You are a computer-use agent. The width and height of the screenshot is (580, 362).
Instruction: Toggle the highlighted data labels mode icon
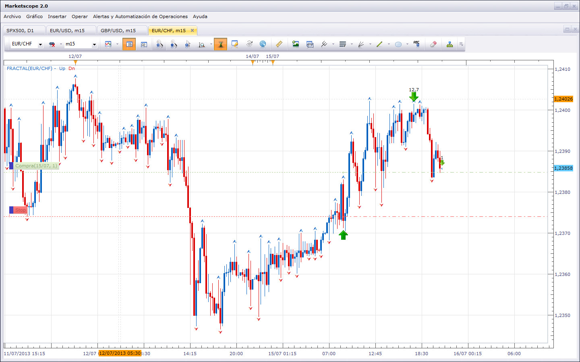tap(129, 44)
